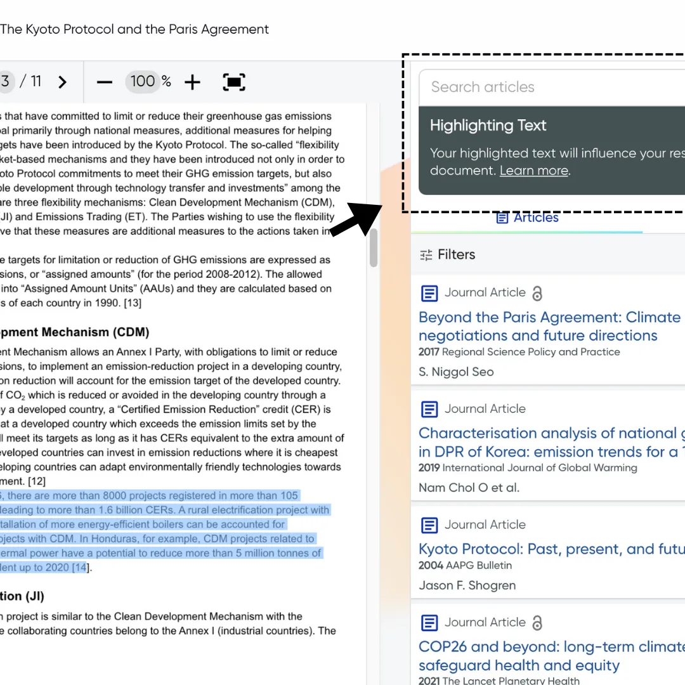Screen dimensions: 685x685
Task: Open Kyoto Protocol: Past, present article
Action: tap(552, 549)
